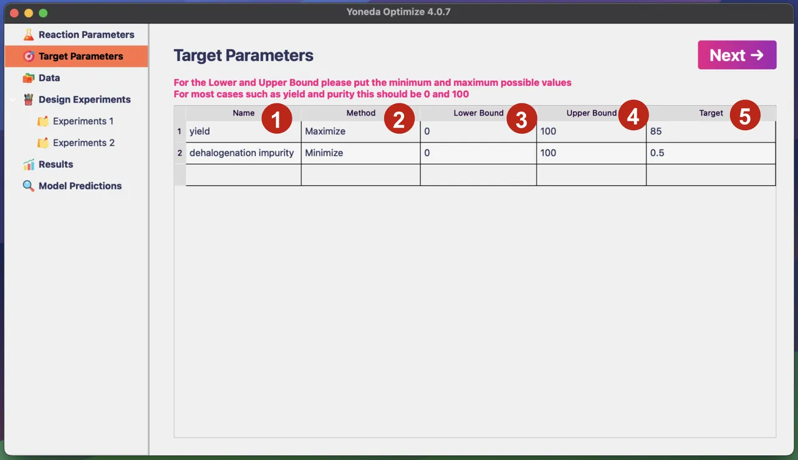Click the Lower Bound column header
Screen dimensions: 798x460
point(478,113)
